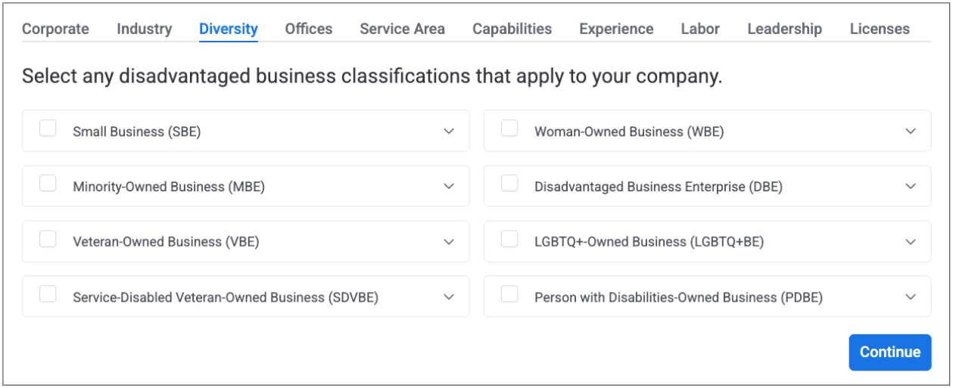Tick the Woman-Owned Business (WBE) checkbox
953x388 pixels.
[x=509, y=129]
